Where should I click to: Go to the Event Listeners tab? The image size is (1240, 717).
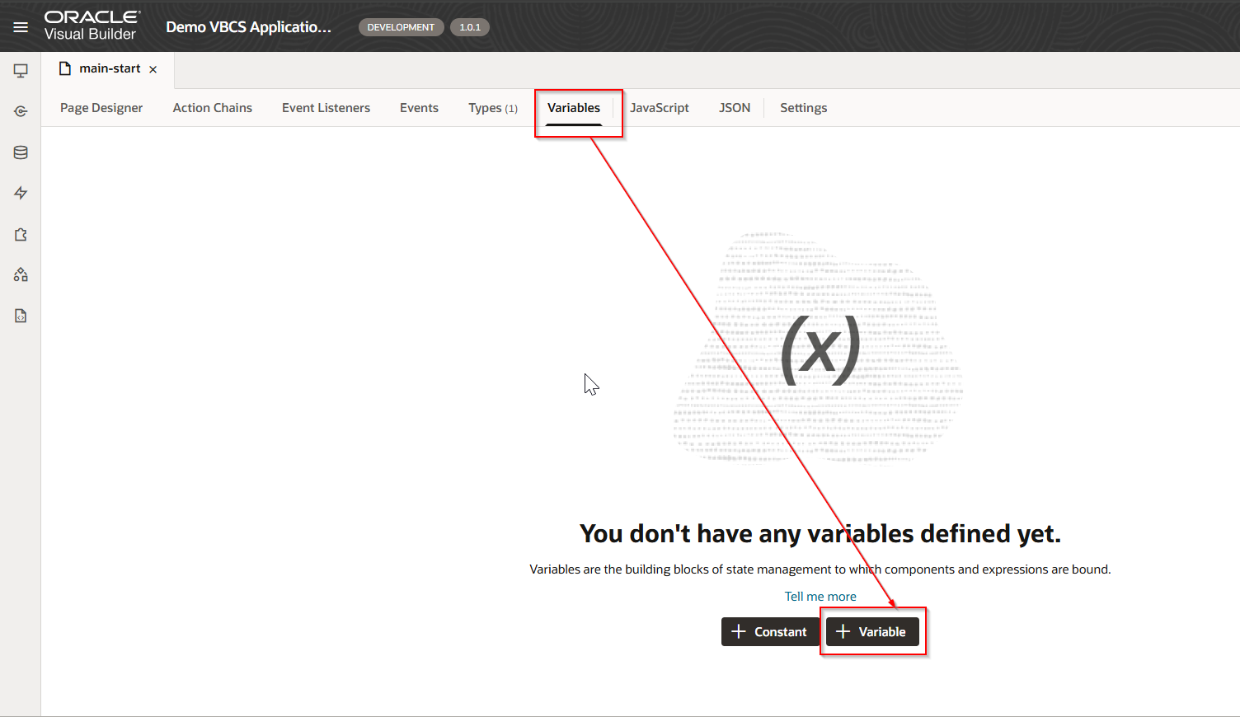[x=326, y=108]
